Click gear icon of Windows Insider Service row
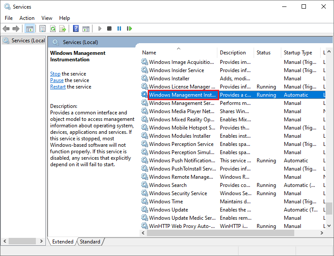 pyautogui.click(x=145, y=70)
